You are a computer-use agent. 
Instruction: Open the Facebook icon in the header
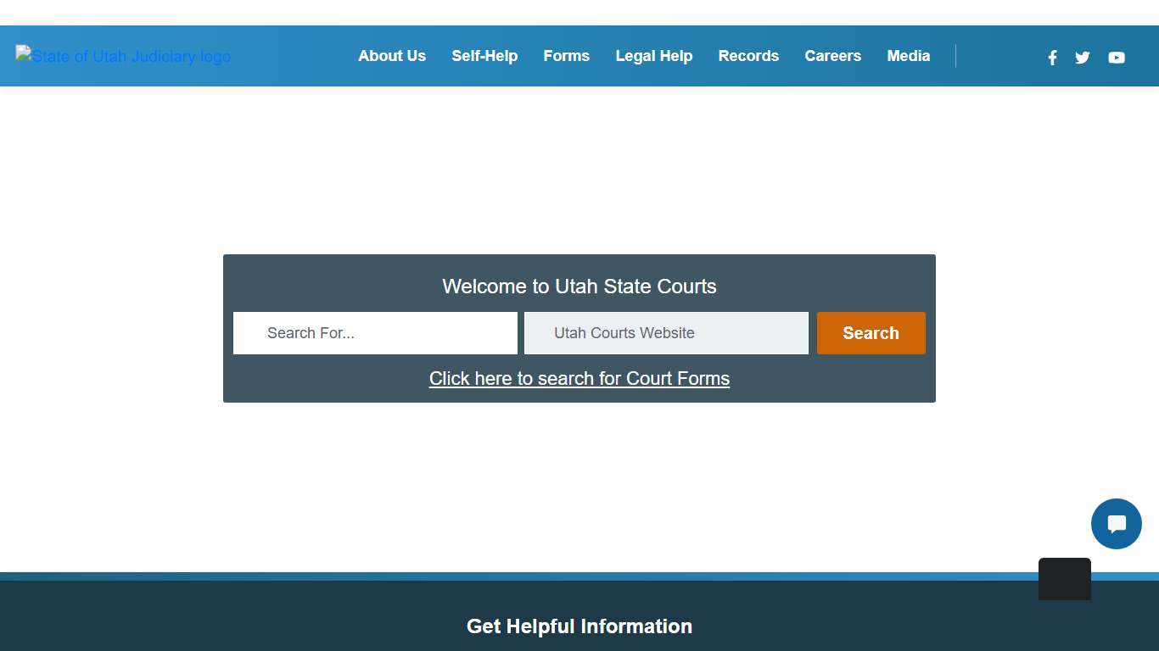click(x=1052, y=58)
